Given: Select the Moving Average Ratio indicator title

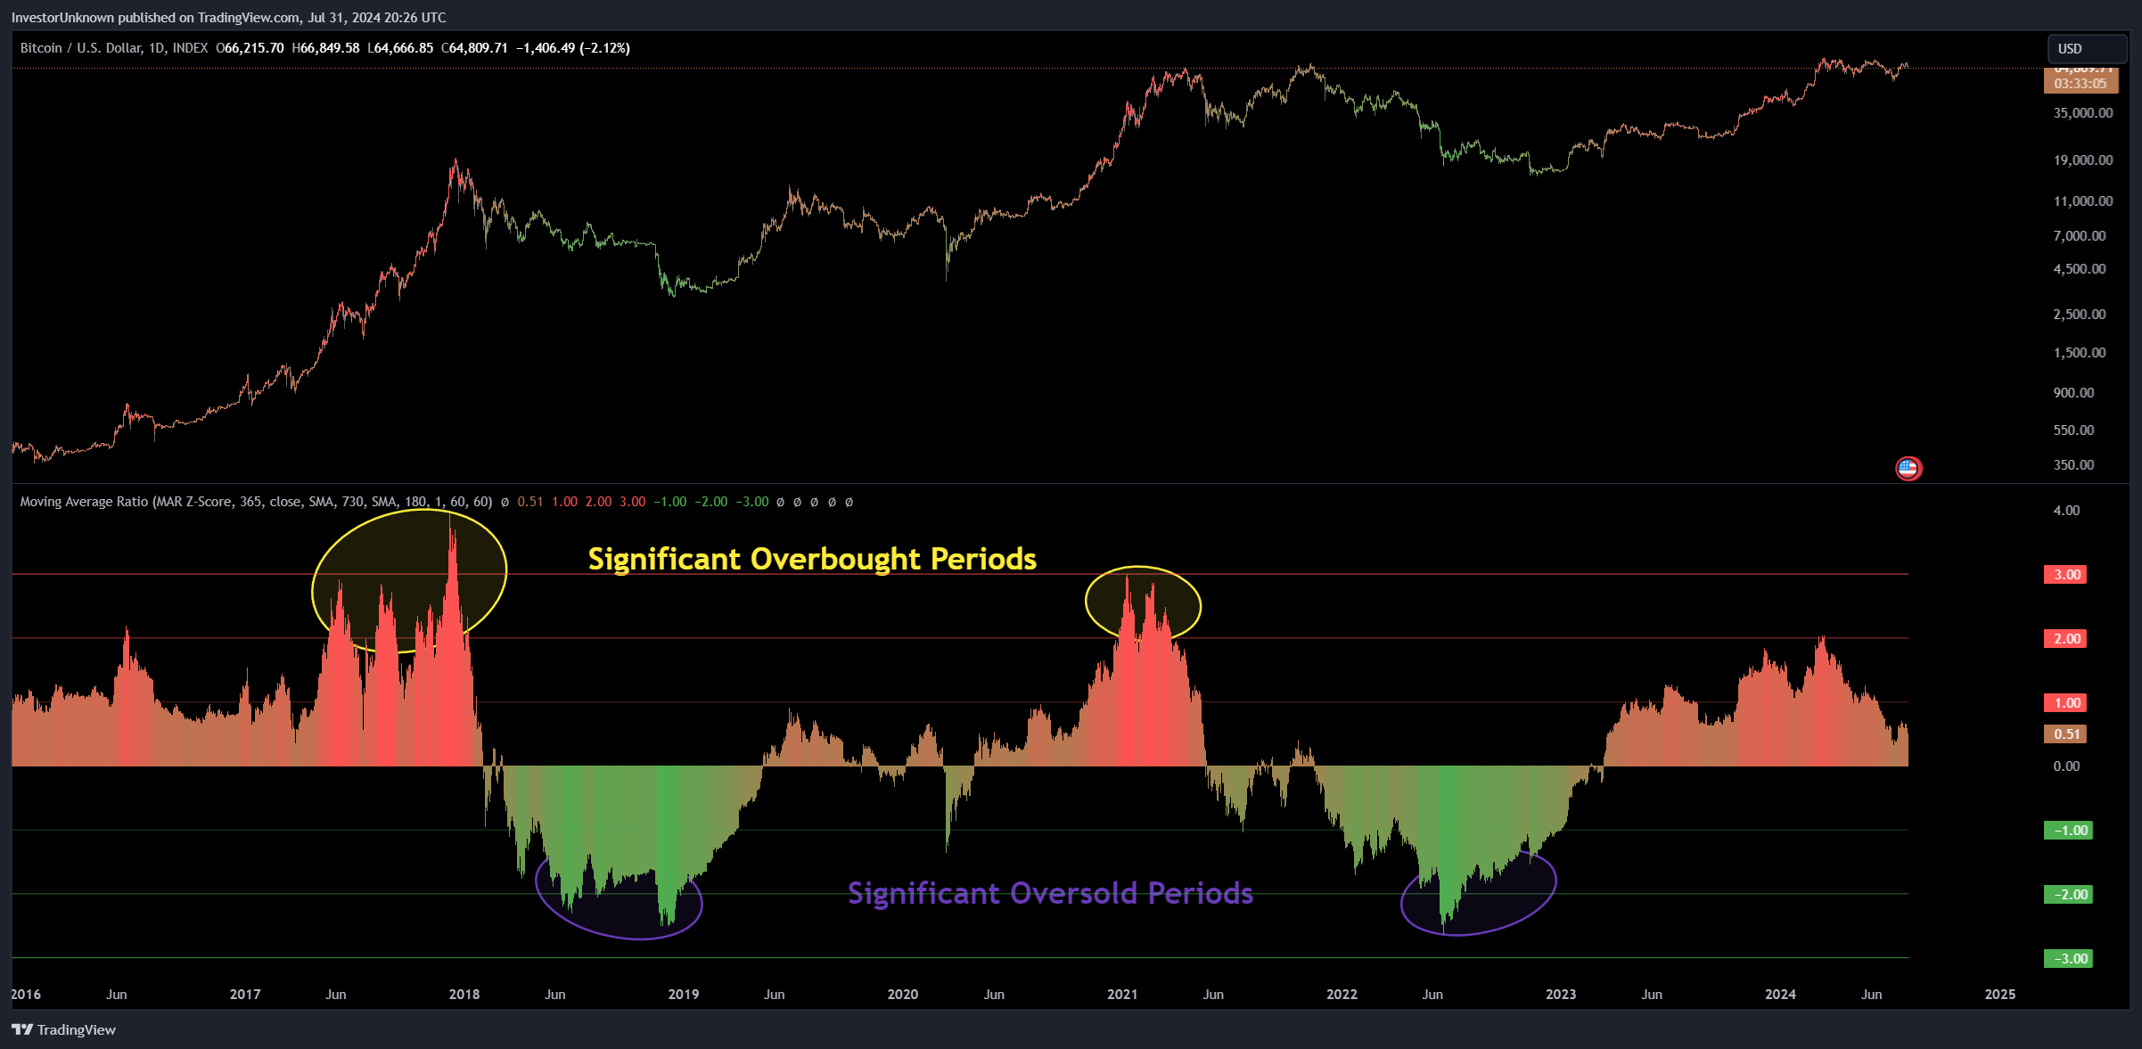Looking at the screenshot, I should pos(256,502).
